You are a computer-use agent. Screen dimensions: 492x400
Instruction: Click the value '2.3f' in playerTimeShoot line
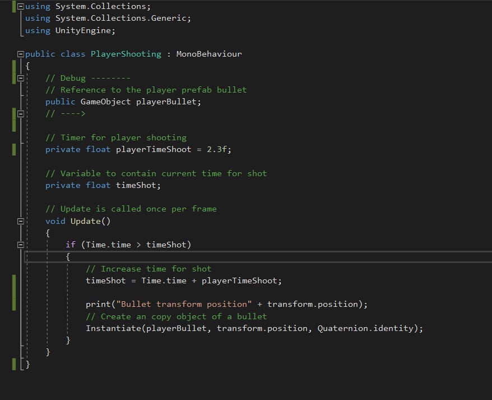(216, 149)
